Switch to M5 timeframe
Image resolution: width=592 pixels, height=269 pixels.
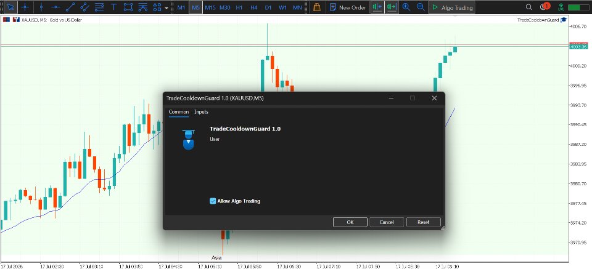click(195, 7)
